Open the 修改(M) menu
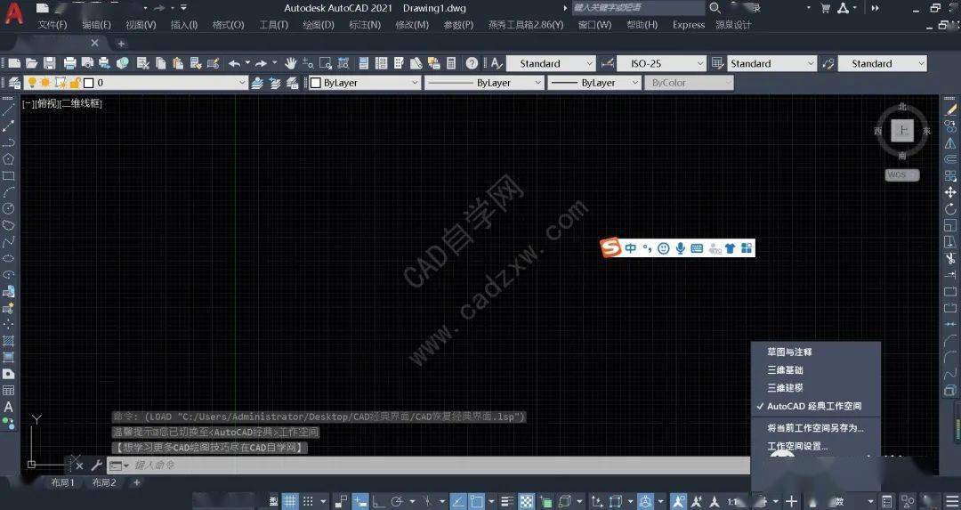Viewport: 961px width, 510px height. point(412,25)
